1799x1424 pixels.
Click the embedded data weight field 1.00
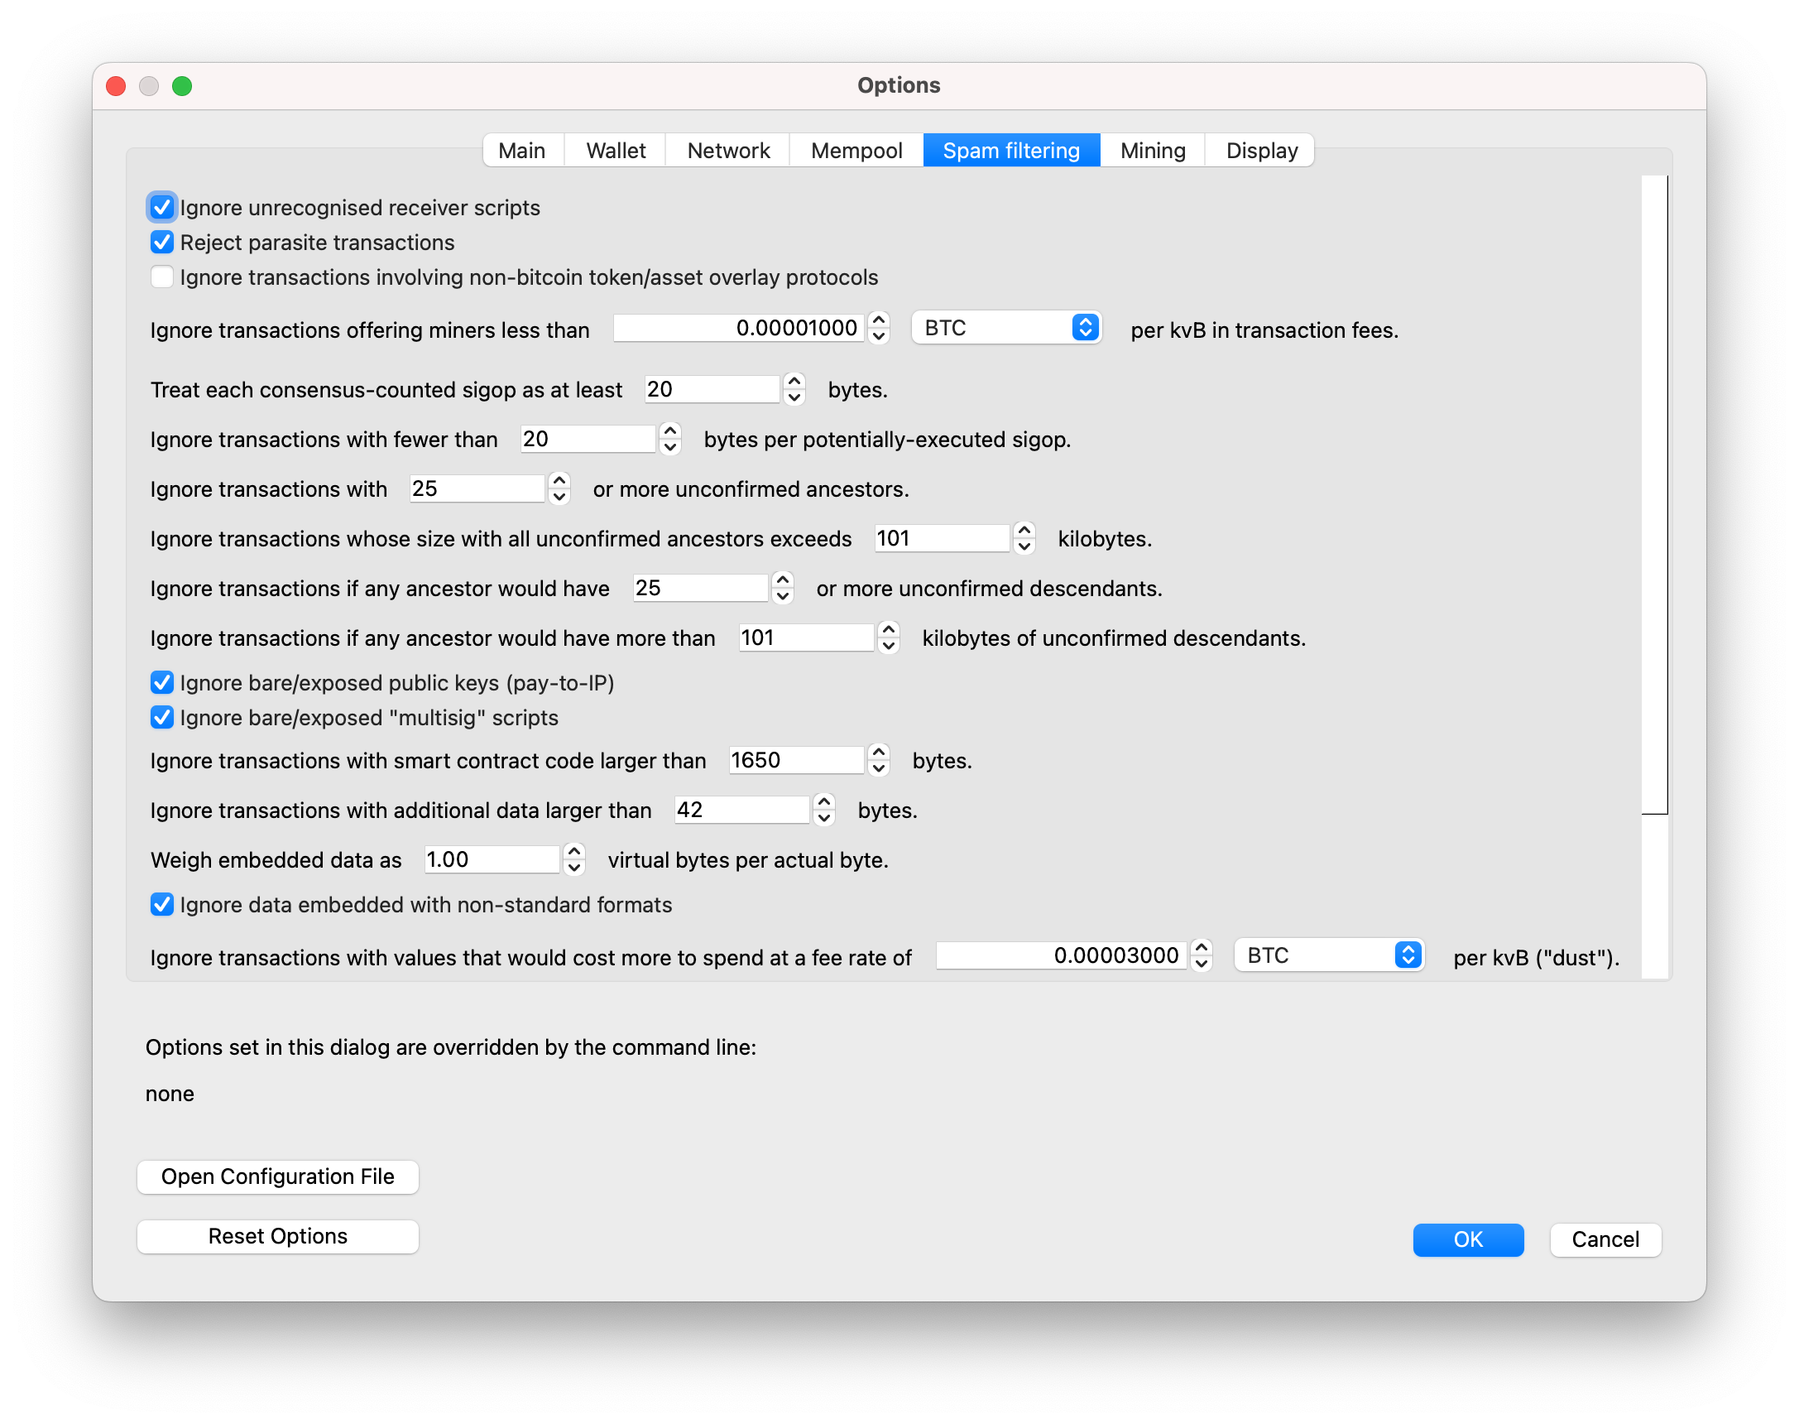coord(492,859)
